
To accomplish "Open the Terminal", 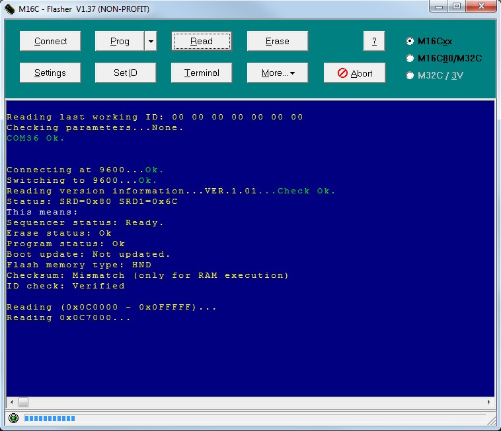I will [202, 73].
